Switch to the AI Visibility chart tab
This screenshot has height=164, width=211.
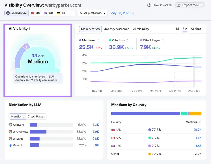141,29
